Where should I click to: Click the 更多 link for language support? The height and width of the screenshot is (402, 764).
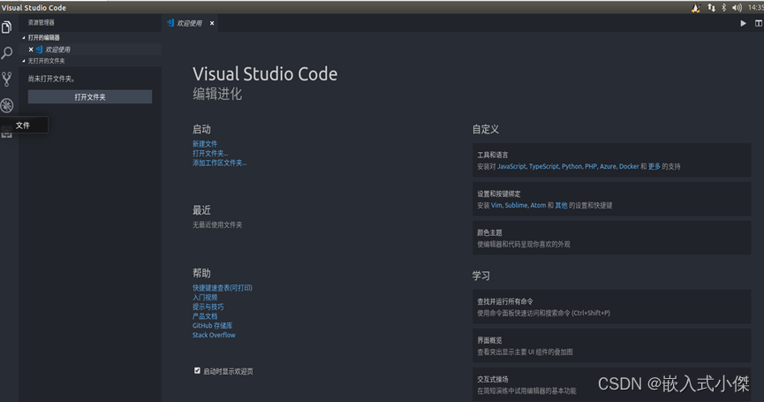click(654, 166)
